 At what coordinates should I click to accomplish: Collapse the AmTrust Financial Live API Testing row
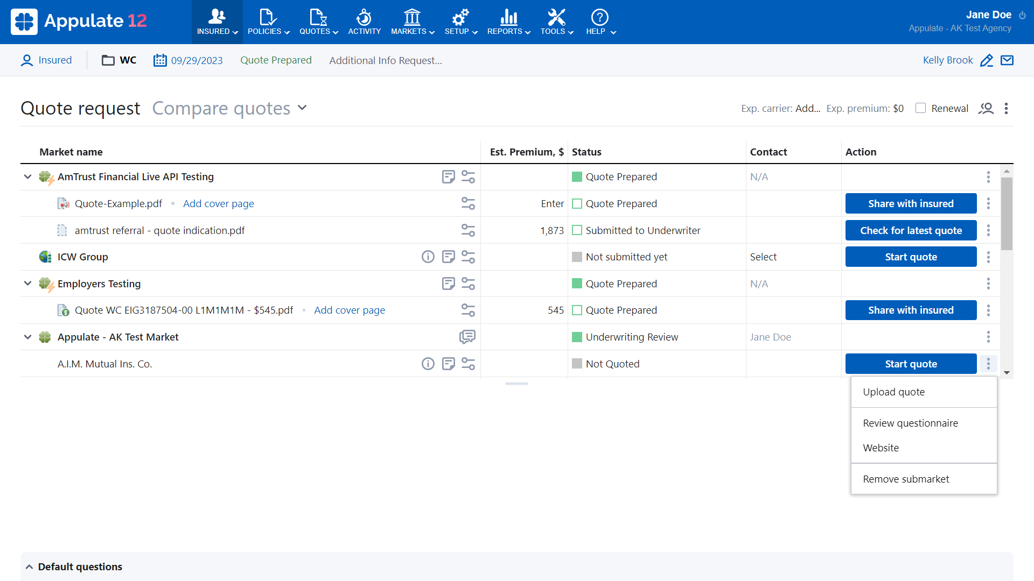point(27,176)
